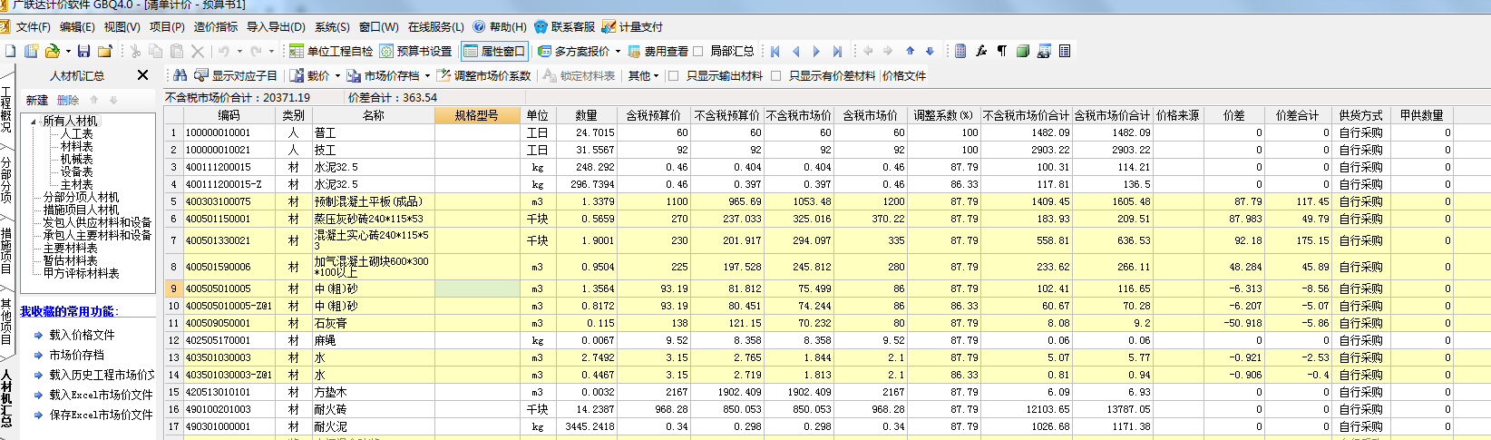This screenshot has width=1491, height=440.
Task: Open the 文件(F) menu
Action: (34, 26)
